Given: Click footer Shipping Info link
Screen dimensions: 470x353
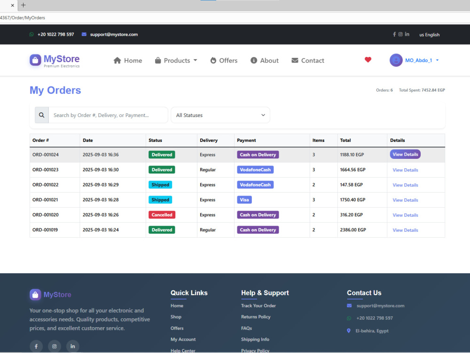Looking at the screenshot, I should point(255,339).
